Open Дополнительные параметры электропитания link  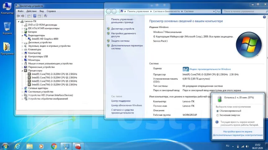[x=237, y=135]
